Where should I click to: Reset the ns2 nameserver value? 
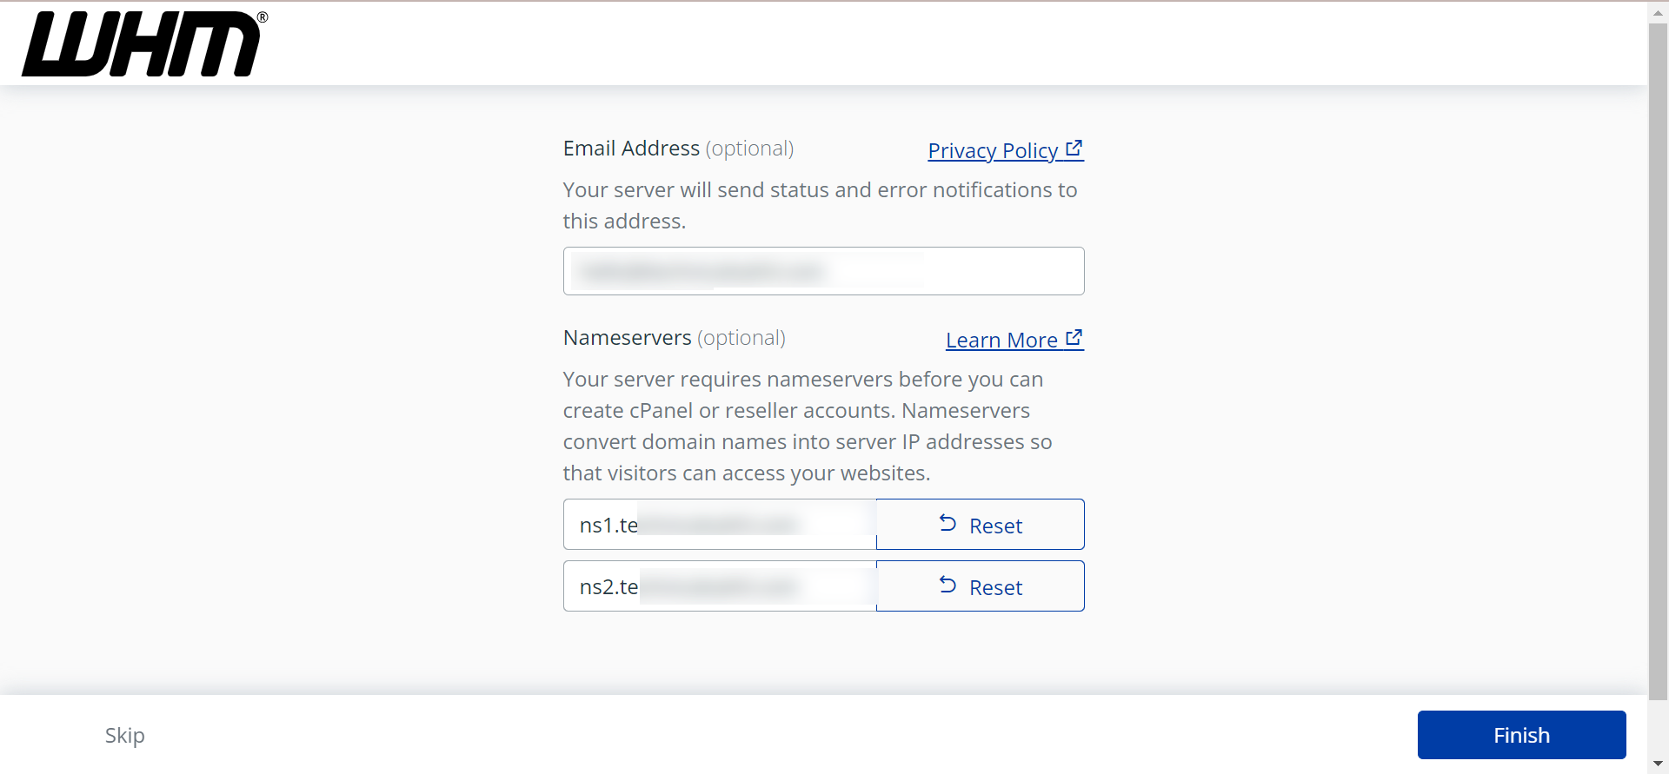pos(980,585)
